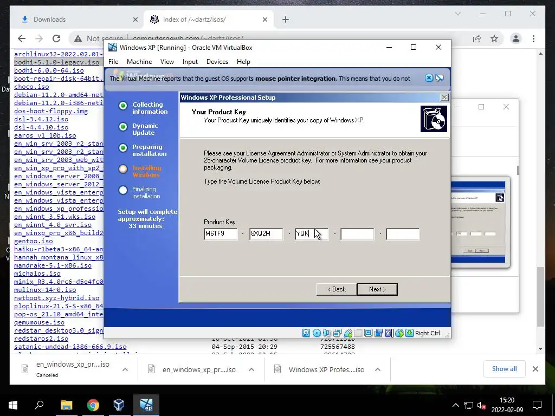The height and width of the screenshot is (416, 555).
Task: Open the notification center icon
Action: pyautogui.click(x=537, y=405)
